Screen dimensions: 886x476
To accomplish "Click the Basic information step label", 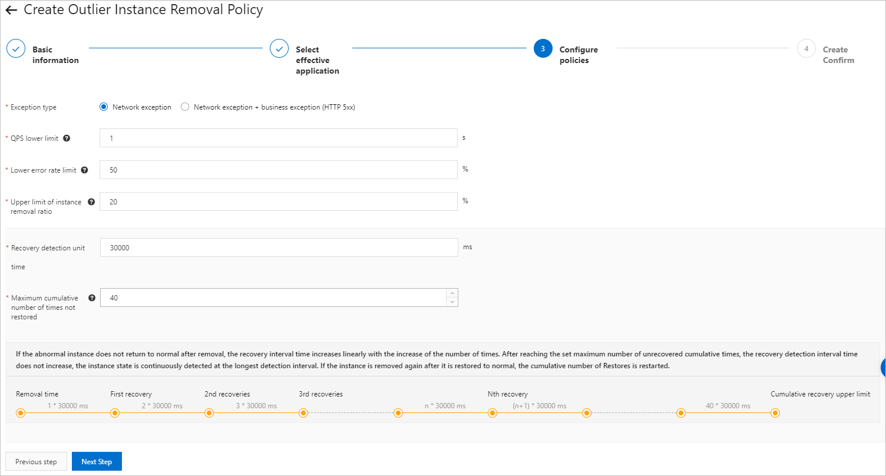I will coord(55,55).
